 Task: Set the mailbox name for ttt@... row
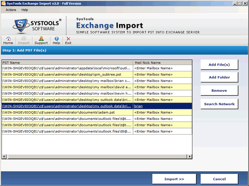163,132
